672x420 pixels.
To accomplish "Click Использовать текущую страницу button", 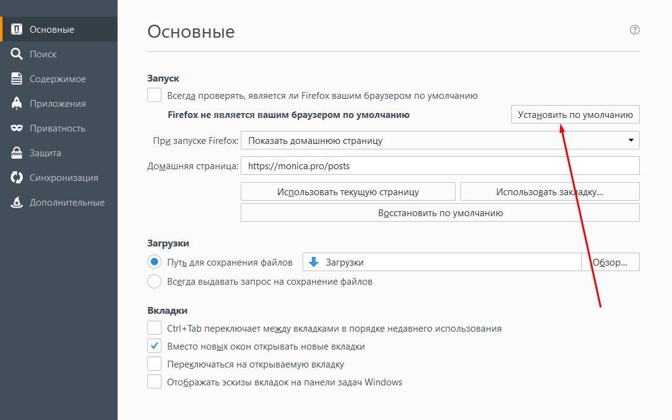I will coord(348,191).
